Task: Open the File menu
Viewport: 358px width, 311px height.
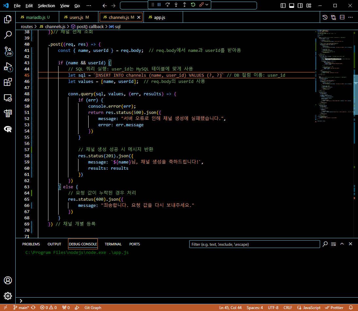Action: tap(17, 6)
